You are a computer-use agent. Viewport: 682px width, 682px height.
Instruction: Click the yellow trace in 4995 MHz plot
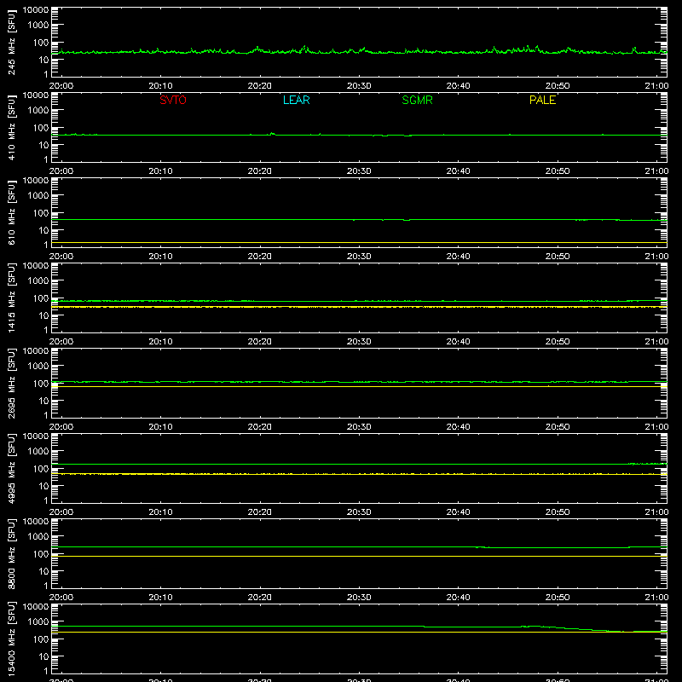pyautogui.click(x=359, y=474)
